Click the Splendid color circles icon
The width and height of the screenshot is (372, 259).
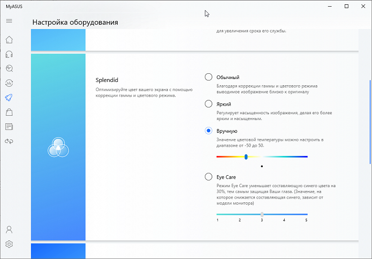coord(58,147)
